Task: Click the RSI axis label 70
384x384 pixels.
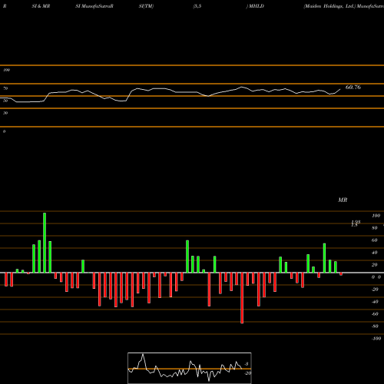Action: [x=5, y=88]
